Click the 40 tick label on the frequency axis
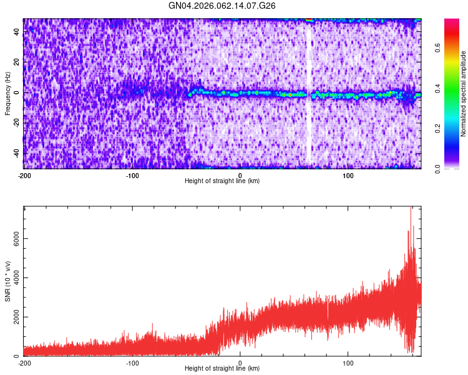 coord(16,32)
